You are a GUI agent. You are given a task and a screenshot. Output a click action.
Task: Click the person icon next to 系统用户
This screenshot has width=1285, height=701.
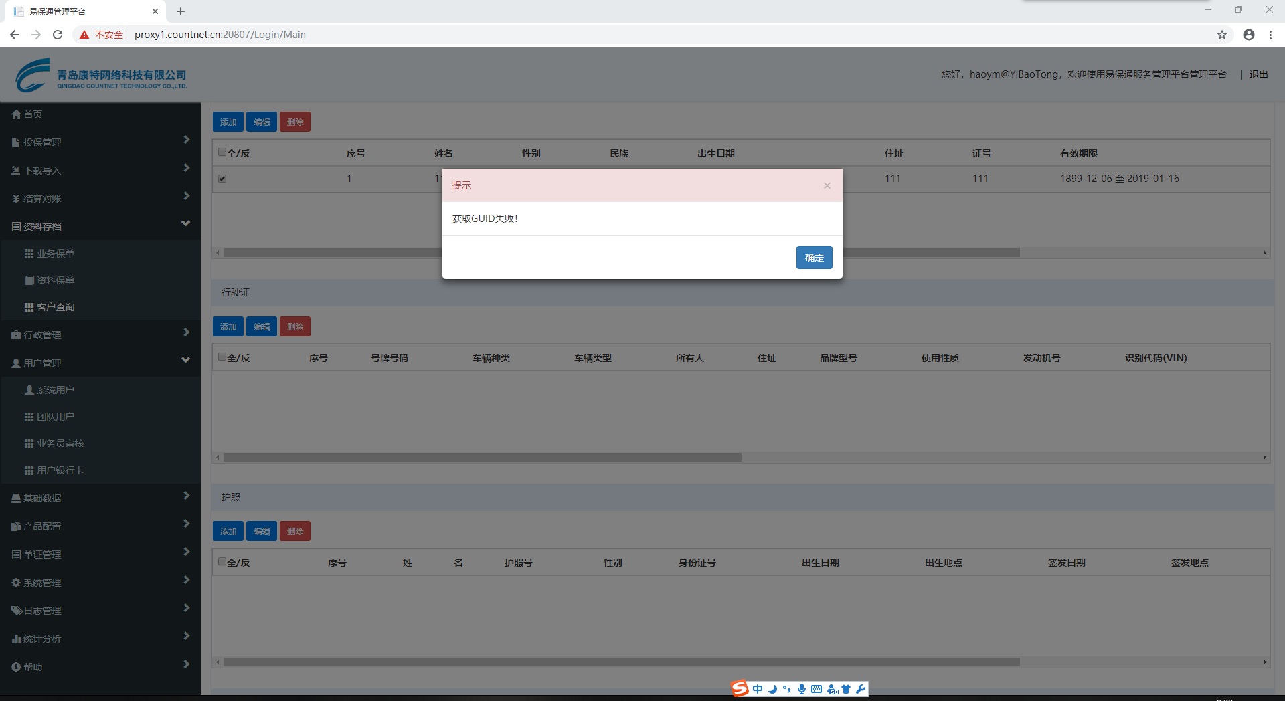point(29,390)
